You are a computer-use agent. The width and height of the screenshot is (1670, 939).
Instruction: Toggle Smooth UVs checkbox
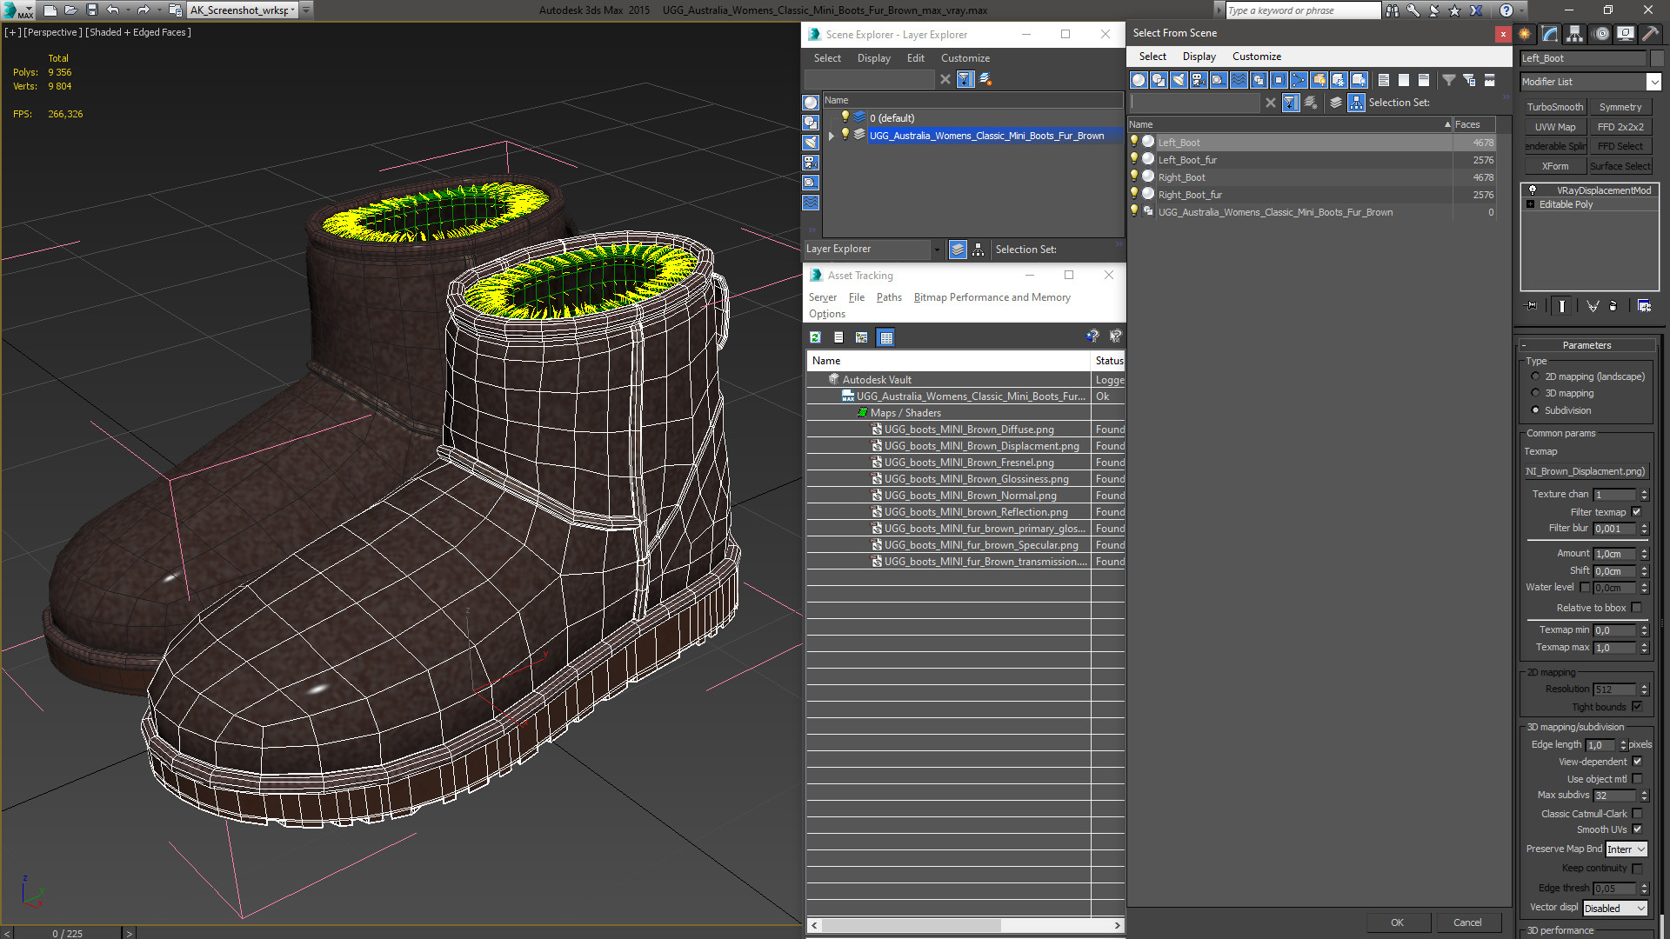tap(1637, 829)
